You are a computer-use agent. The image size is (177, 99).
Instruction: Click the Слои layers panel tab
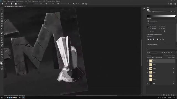tap(148, 50)
